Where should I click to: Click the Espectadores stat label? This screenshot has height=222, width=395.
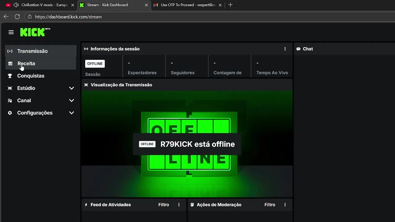142,73
